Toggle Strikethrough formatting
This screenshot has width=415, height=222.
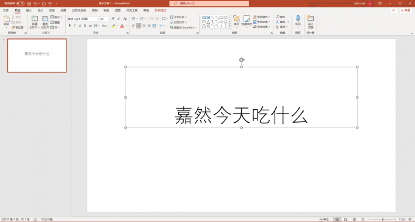90,26
